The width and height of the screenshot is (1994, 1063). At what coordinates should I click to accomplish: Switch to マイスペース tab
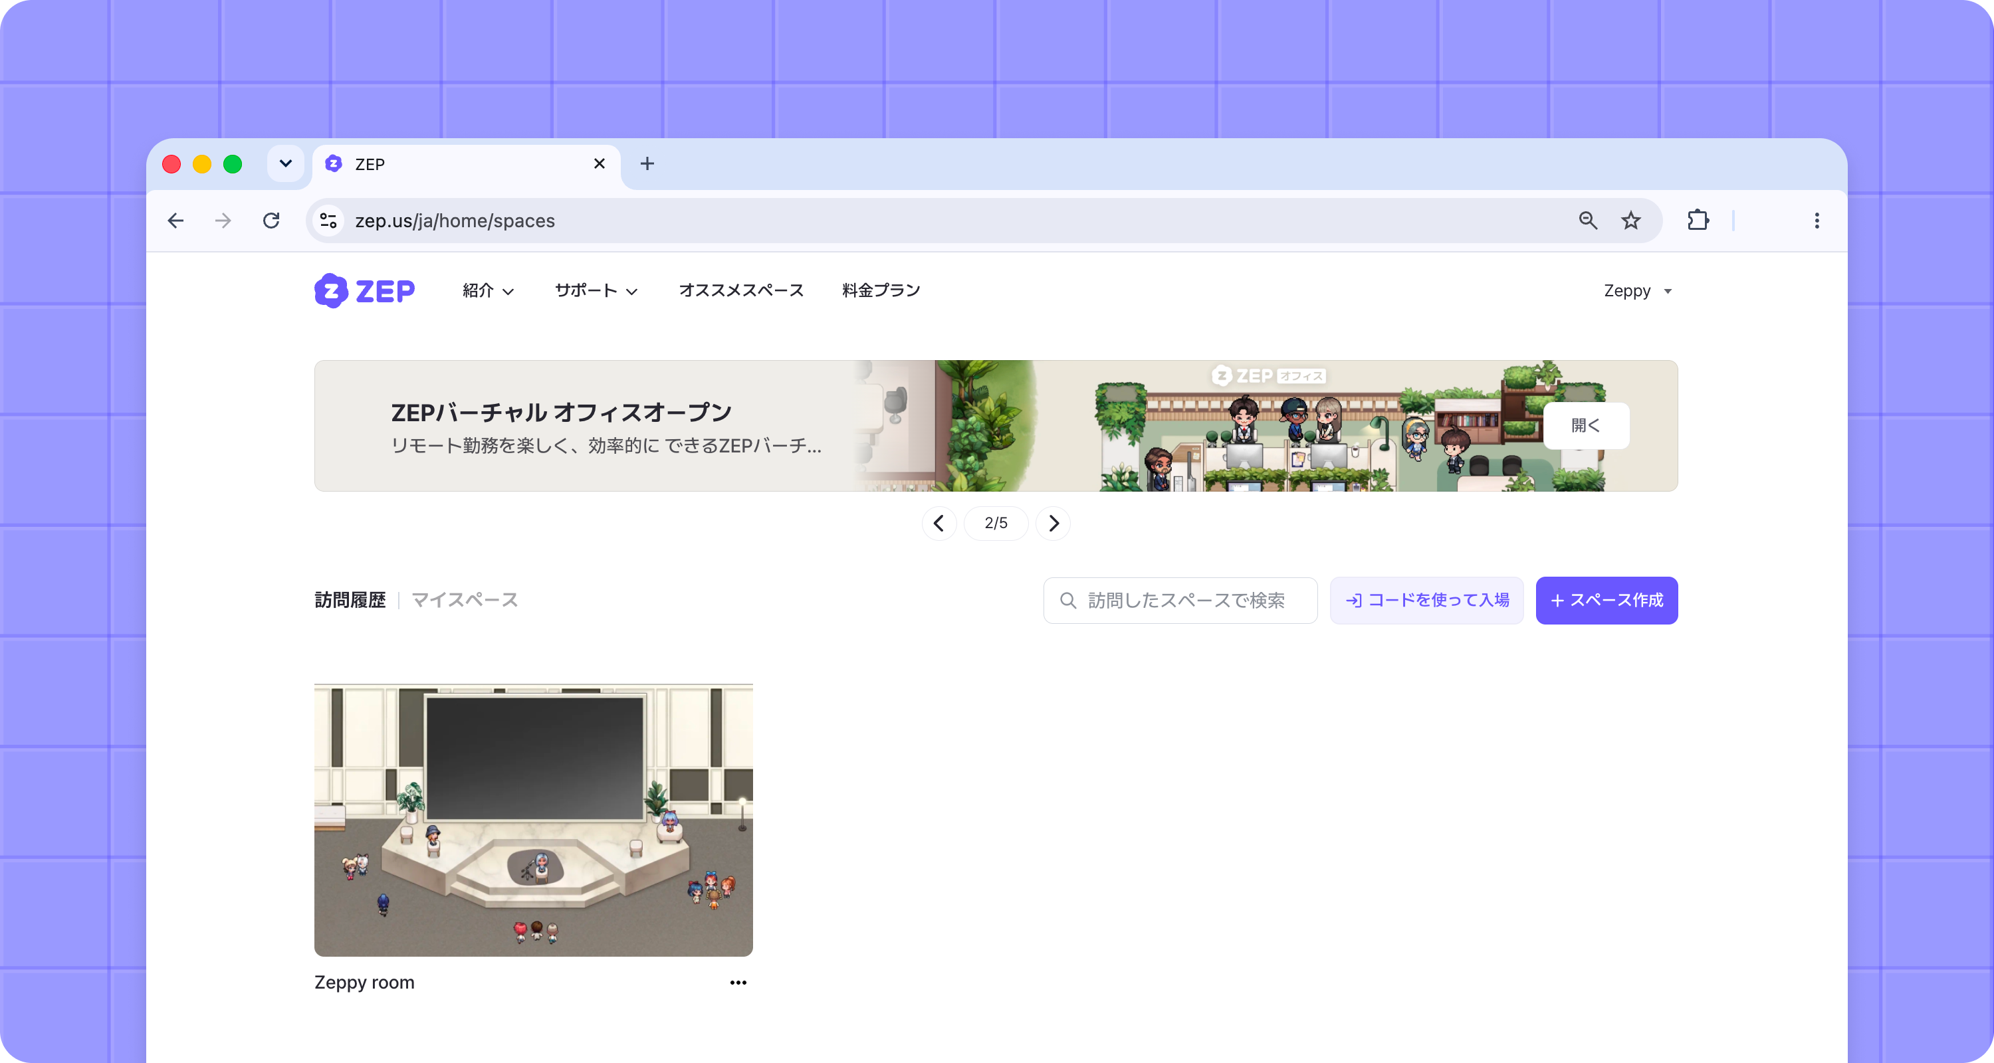[465, 601]
